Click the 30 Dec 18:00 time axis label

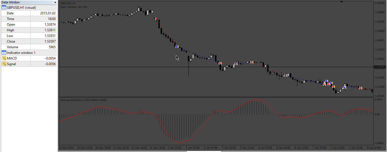pyautogui.click(x=103, y=148)
